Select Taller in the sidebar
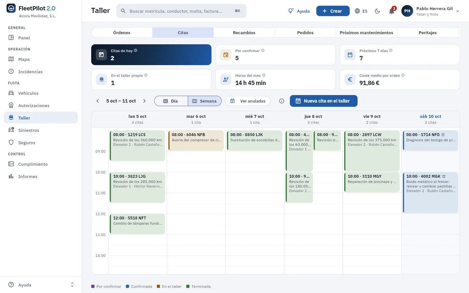Image resolution: width=469 pixels, height=293 pixels. (41, 118)
